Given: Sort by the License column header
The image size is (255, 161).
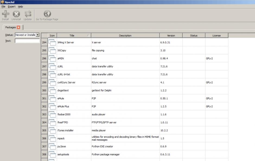Looking at the screenshot, I should point(217,36).
